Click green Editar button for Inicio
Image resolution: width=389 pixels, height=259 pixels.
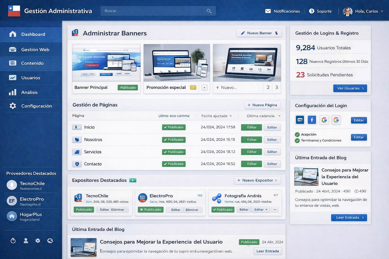pos(251,127)
